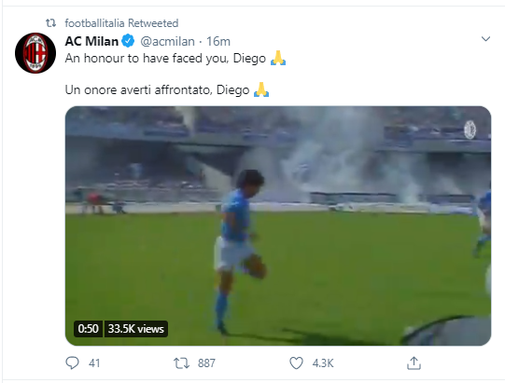Expand the tweet options chevron
This screenshot has height=383, width=505.
[x=485, y=39]
